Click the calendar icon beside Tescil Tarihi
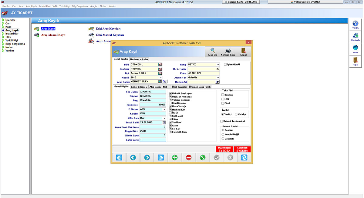 (164, 122)
